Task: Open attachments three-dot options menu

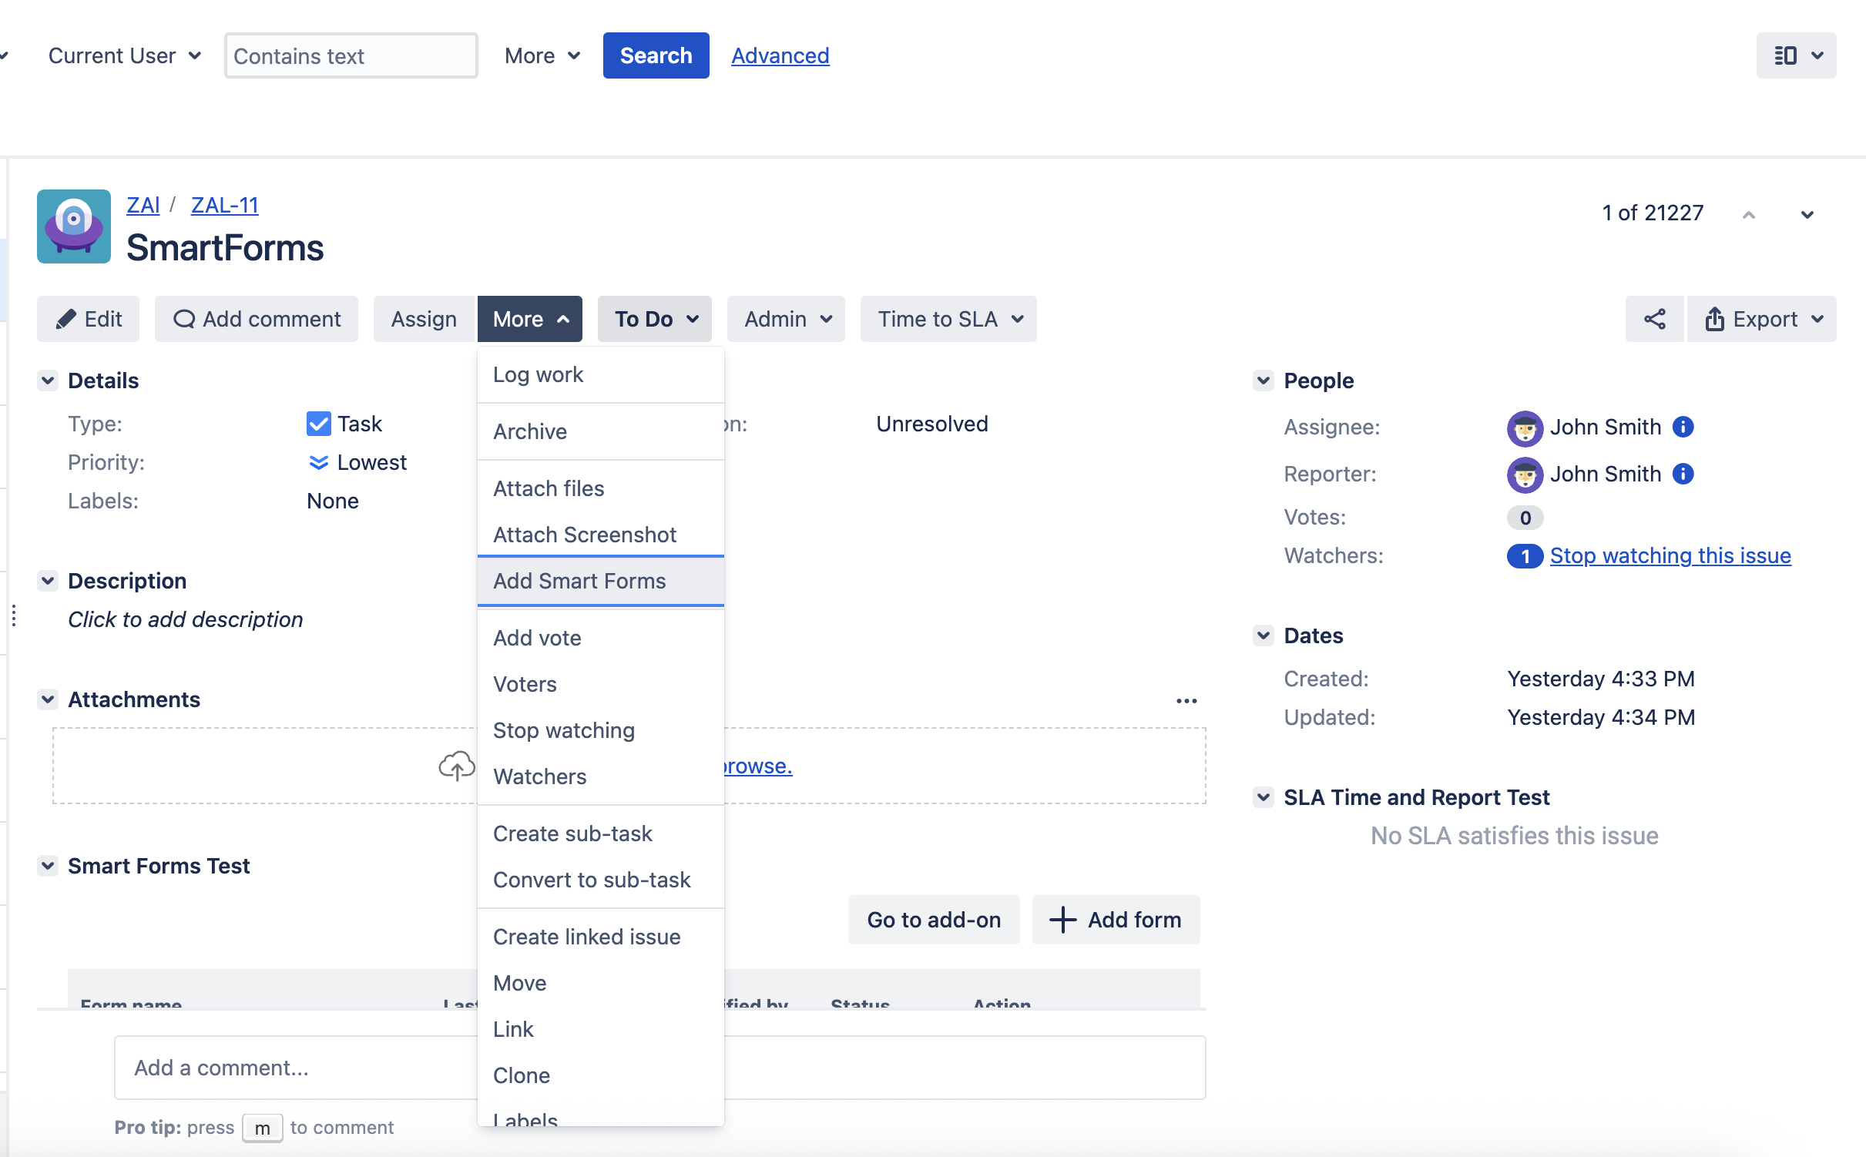Action: point(1186,700)
